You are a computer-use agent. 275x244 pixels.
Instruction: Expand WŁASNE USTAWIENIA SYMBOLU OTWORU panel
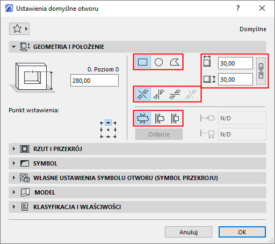pos(137,178)
